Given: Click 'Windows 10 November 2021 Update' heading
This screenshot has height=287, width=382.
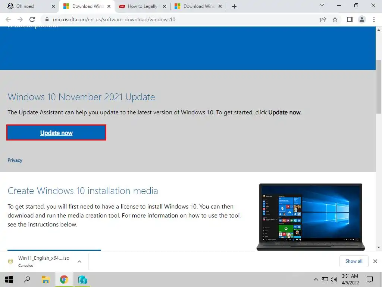Looking at the screenshot, I should tap(81, 97).
